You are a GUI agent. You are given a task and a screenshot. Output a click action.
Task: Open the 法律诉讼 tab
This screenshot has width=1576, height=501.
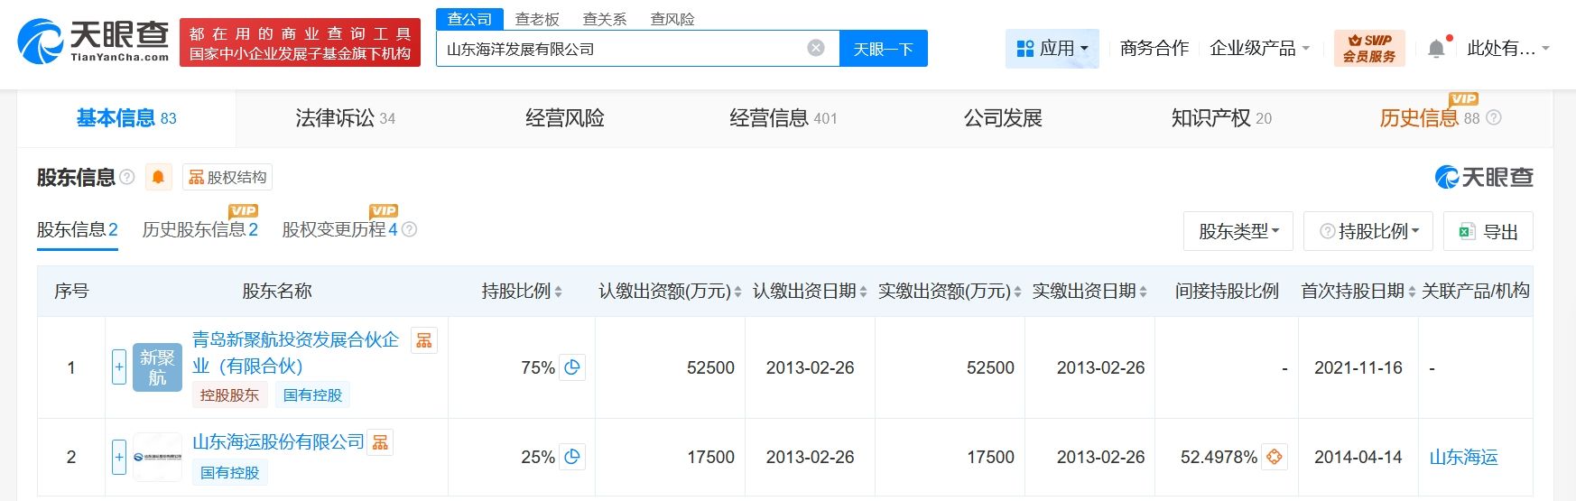[x=346, y=118]
